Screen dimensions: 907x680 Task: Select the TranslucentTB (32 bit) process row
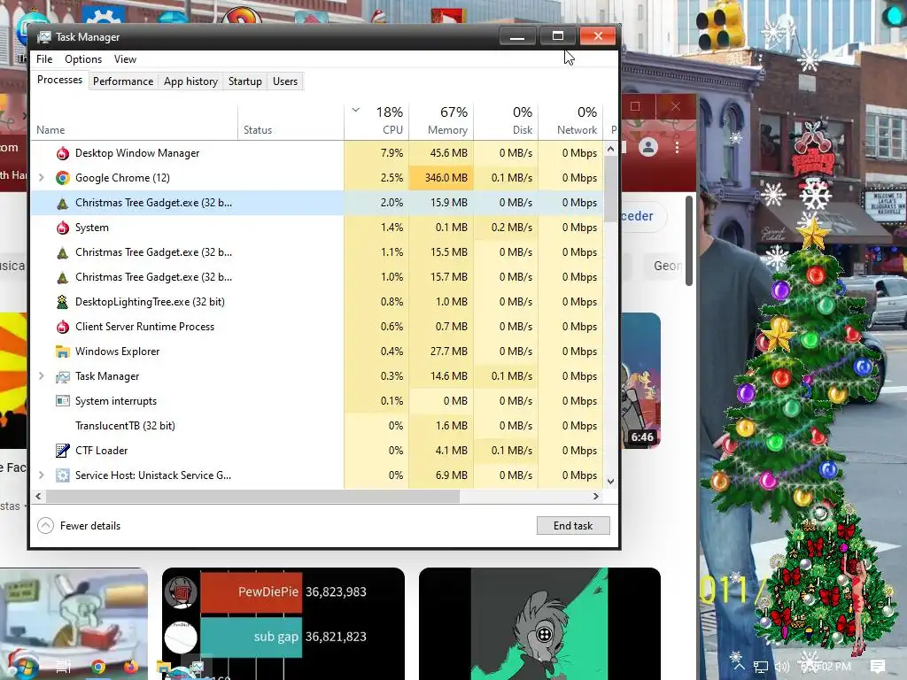click(x=317, y=426)
